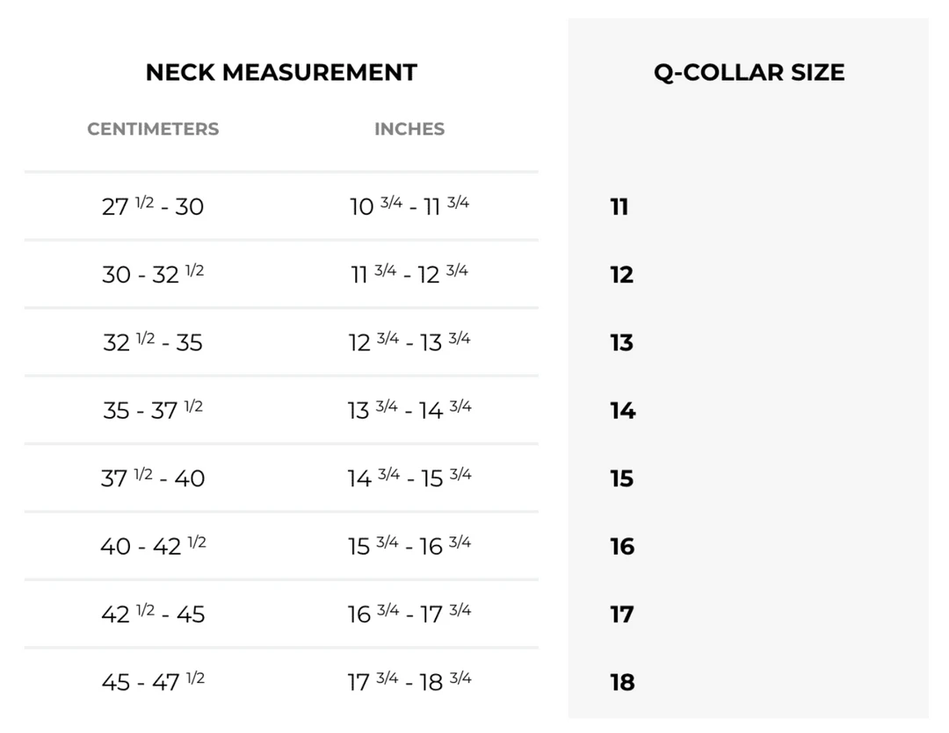Click Q-Collar size 18
This screenshot has height=733, width=949.
622,682
